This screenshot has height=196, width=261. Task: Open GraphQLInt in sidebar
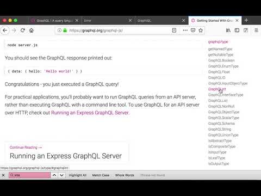click(x=217, y=89)
